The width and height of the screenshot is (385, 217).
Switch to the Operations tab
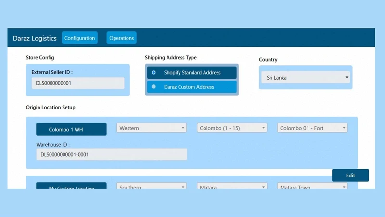click(x=122, y=38)
